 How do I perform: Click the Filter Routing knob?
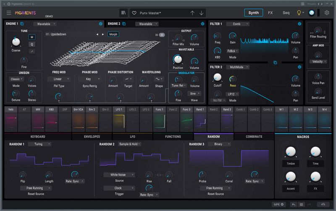click(x=318, y=30)
